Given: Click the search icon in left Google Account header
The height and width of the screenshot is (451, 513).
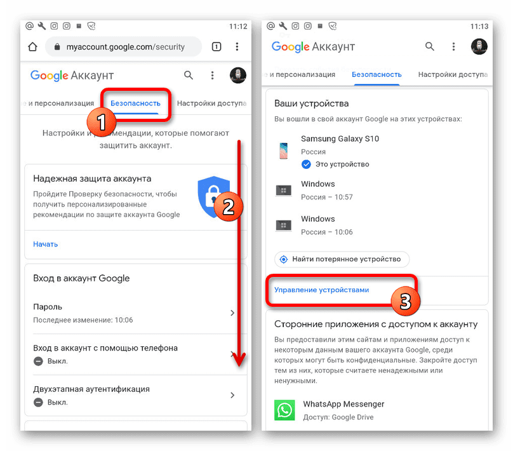Looking at the screenshot, I should click(188, 76).
